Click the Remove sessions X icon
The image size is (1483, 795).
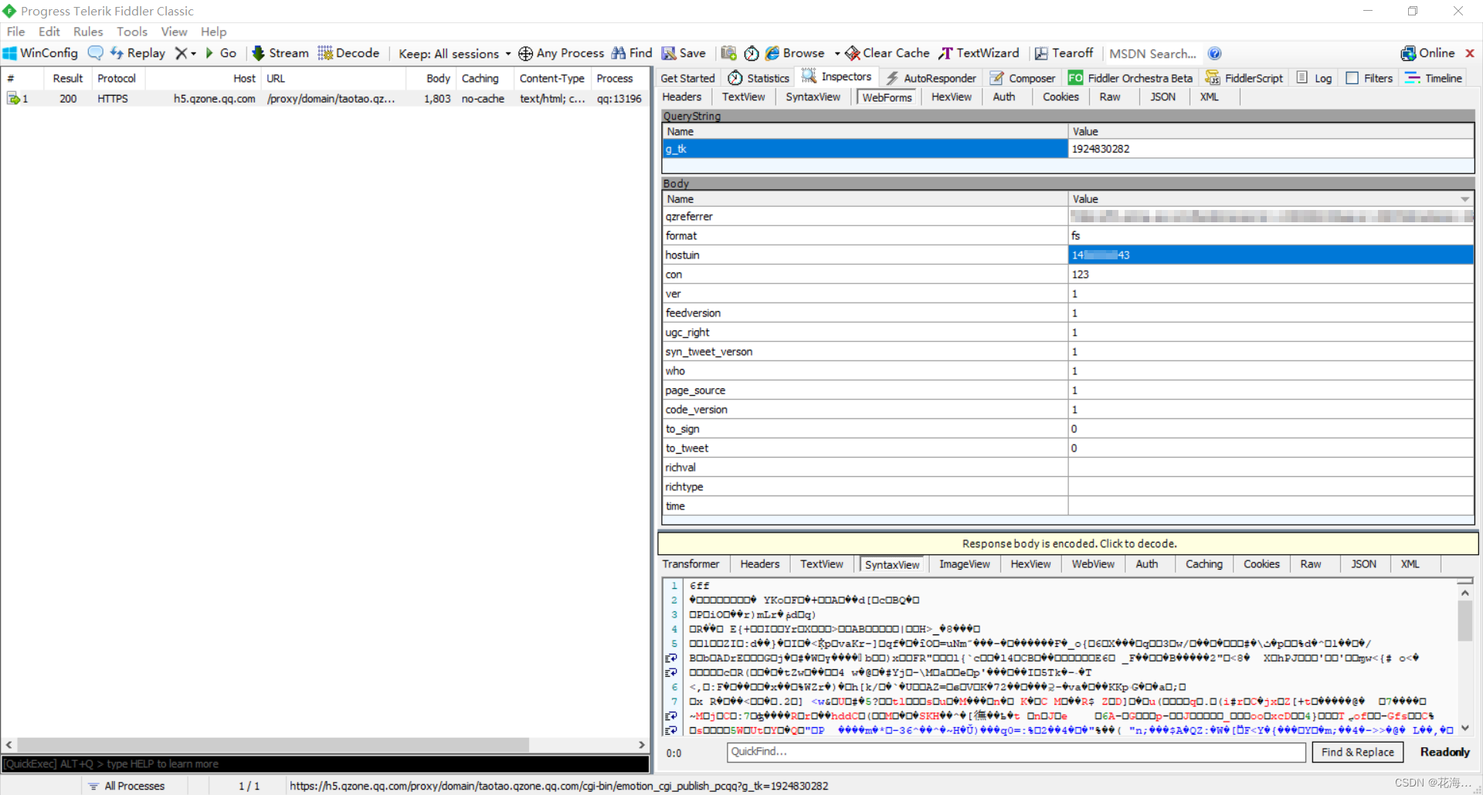[x=181, y=53]
